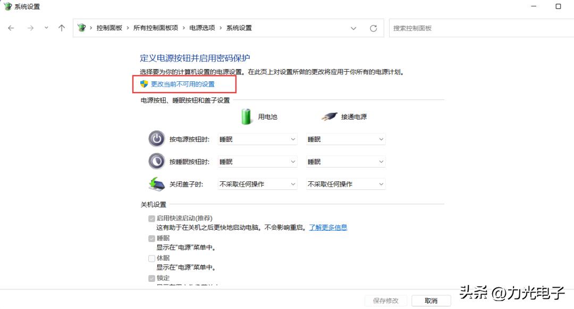Click the battery icon above 用电池 column
This screenshot has height=309, width=574.
tap(246, 115)
